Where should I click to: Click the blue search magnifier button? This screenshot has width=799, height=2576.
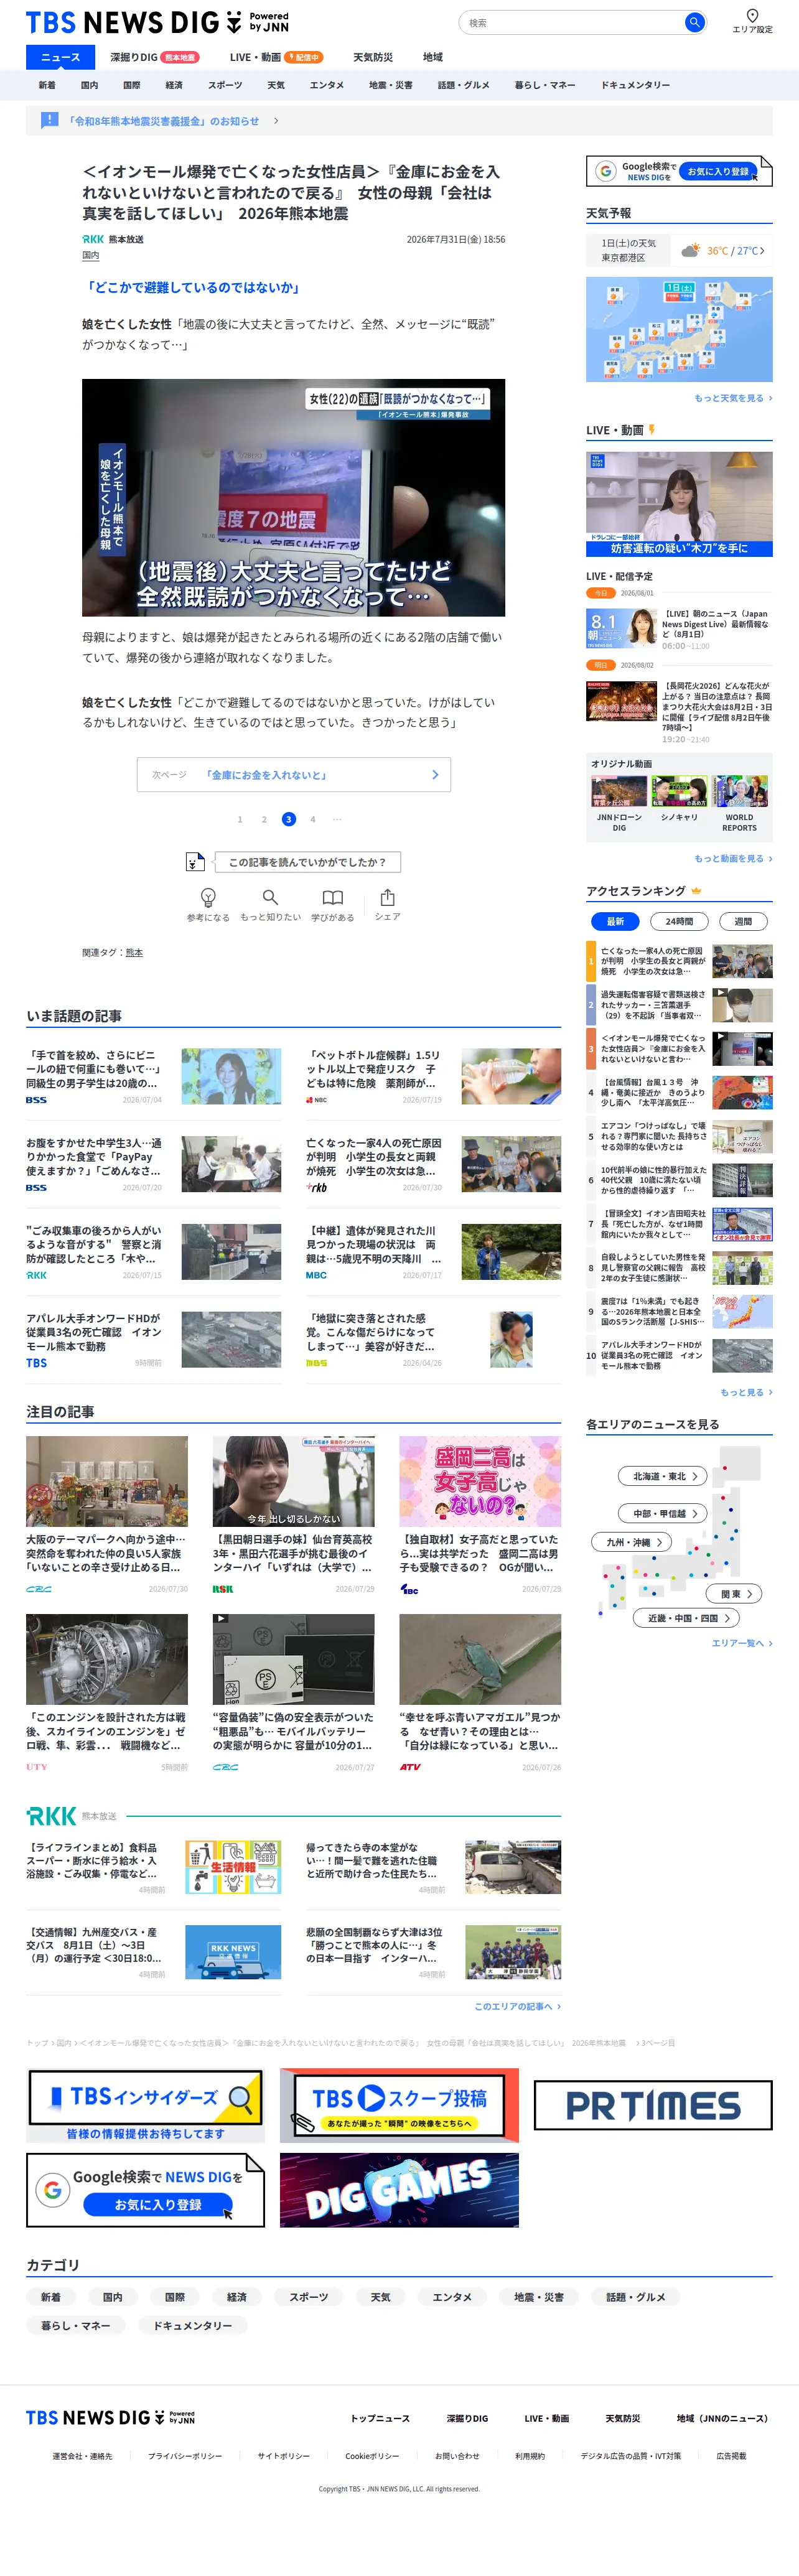[x=694, y=22]
